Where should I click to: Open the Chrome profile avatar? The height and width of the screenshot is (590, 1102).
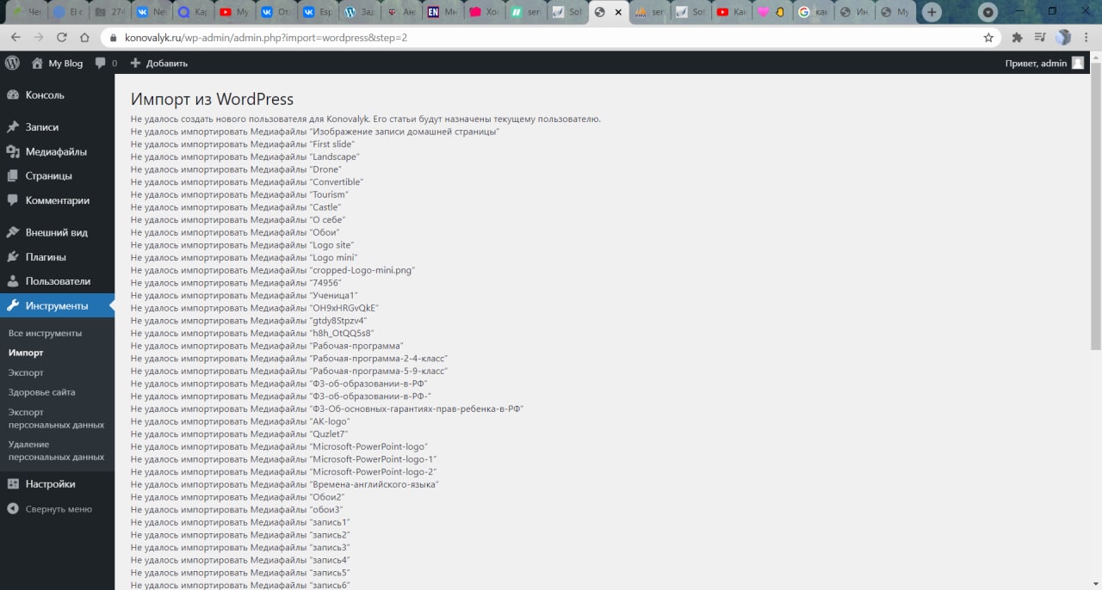[1063, 38]
